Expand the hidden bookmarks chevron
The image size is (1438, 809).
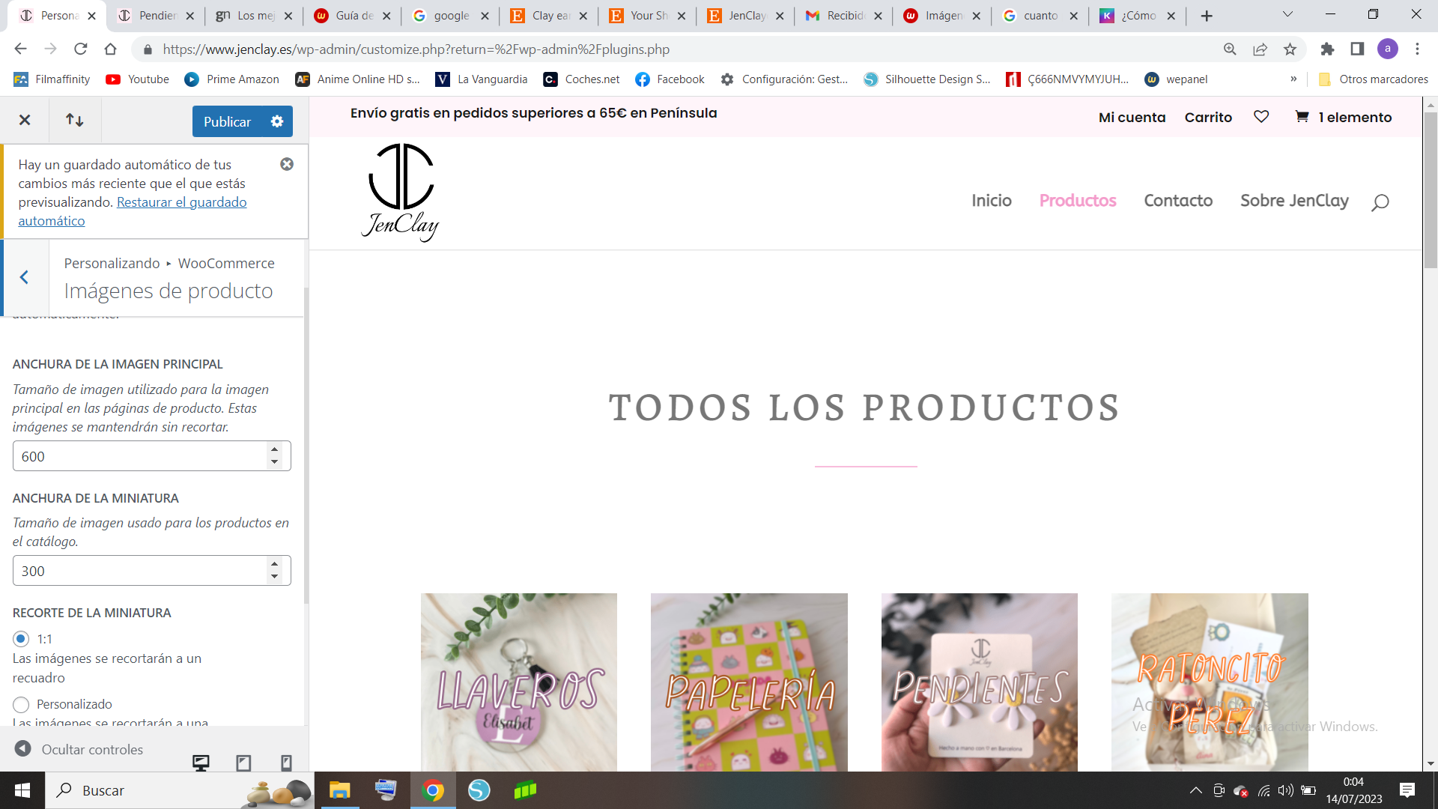click(x=1293, y=79)
